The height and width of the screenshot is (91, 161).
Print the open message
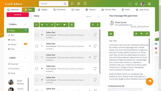pyautogui.click(x=111, y=34)
